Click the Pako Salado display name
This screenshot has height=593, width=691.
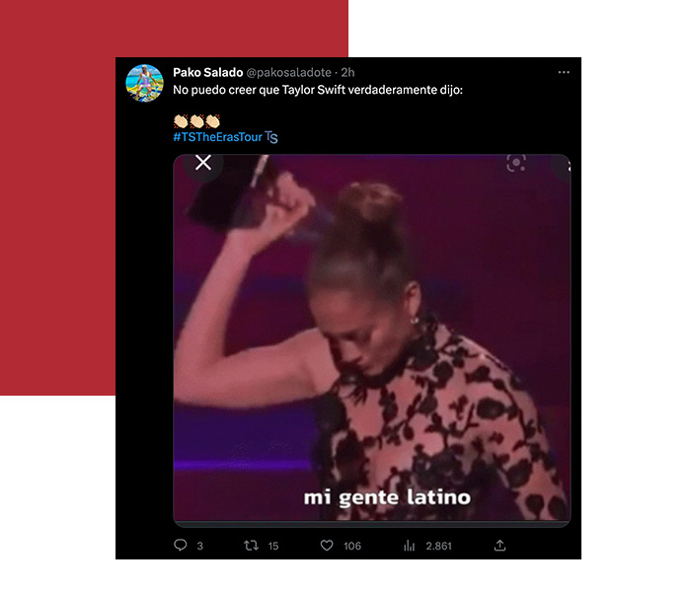point(207,72)
